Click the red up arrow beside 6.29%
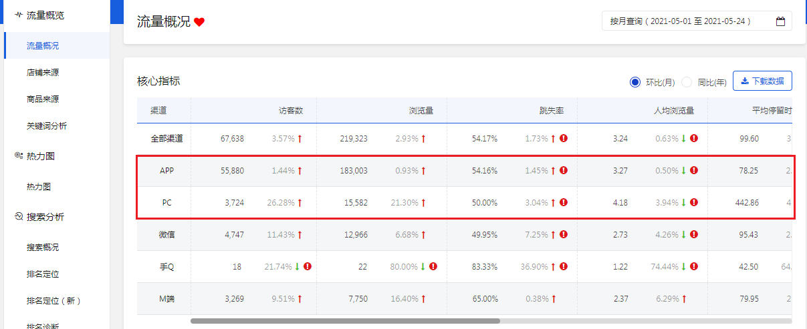 point(684,299)
